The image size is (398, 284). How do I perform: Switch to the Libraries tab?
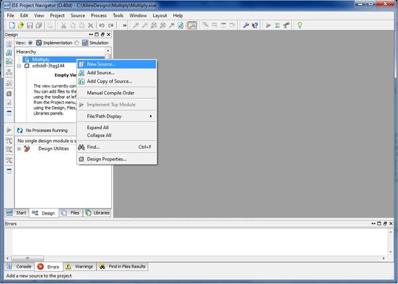pyautogui.click(x=98, y=213)
